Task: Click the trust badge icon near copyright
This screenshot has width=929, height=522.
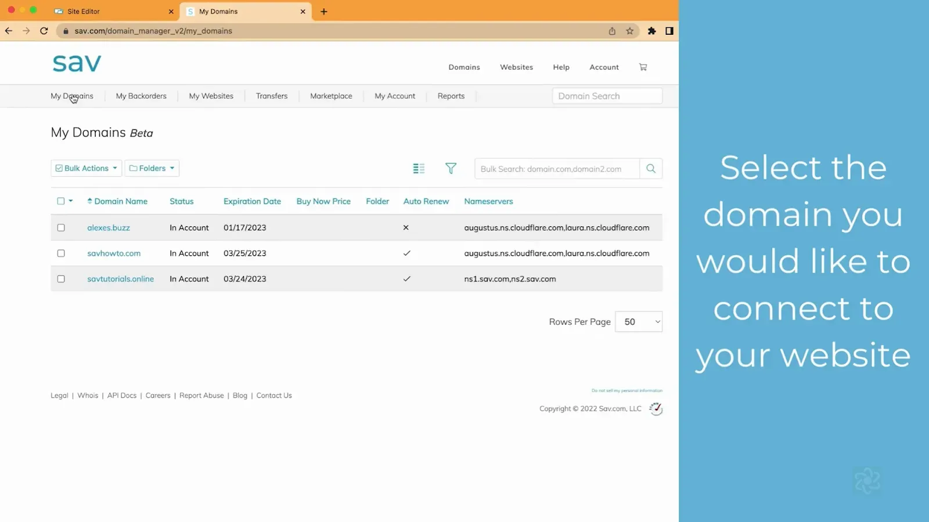Action: [656, 409]
